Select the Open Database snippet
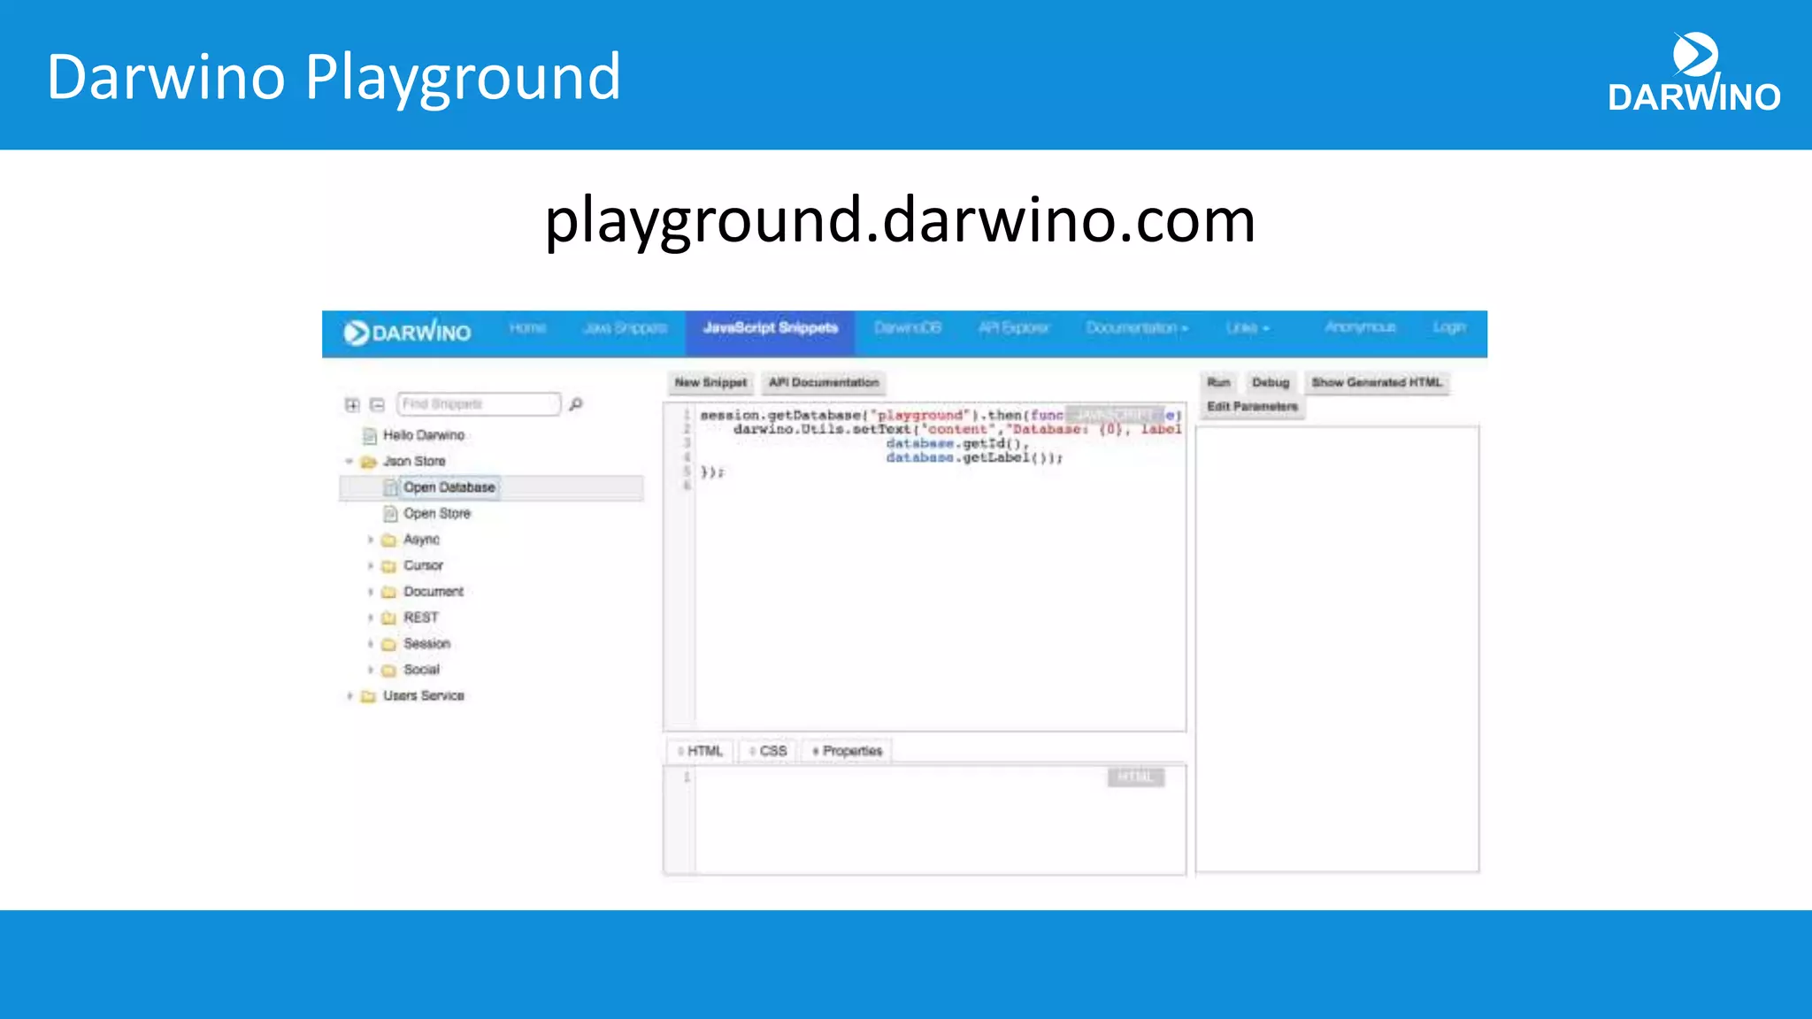Image resolution: width=1812 pixels, height=1019 pixels. pyautogui.click(x=491, y=487)
